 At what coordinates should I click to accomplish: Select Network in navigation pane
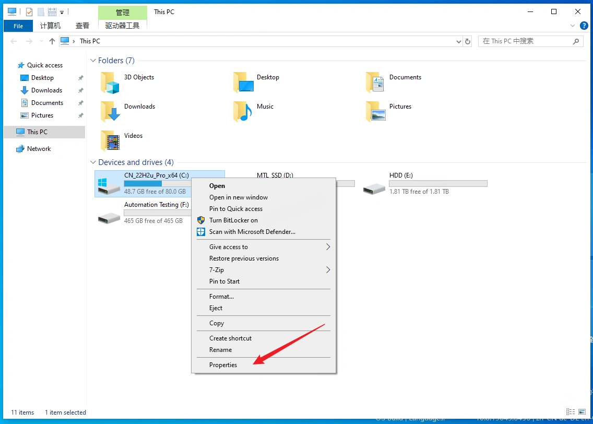(39, 149)
